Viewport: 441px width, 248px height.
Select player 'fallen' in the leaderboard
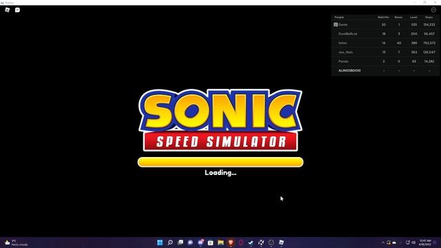tap(385, 43)
